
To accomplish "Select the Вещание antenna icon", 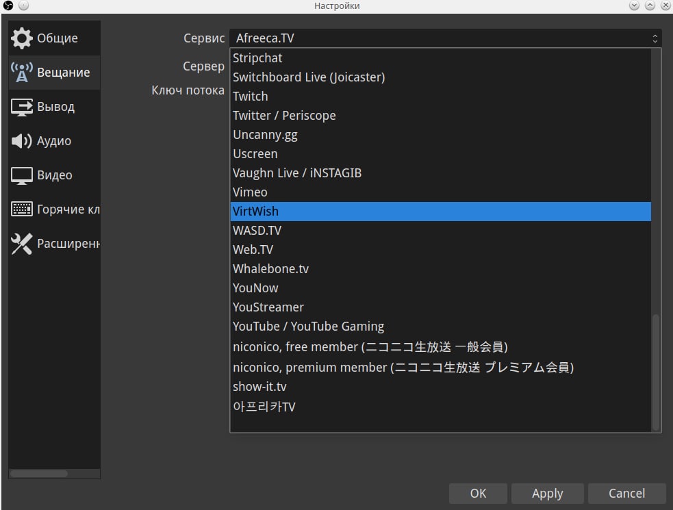I will (x=21, y=72).
